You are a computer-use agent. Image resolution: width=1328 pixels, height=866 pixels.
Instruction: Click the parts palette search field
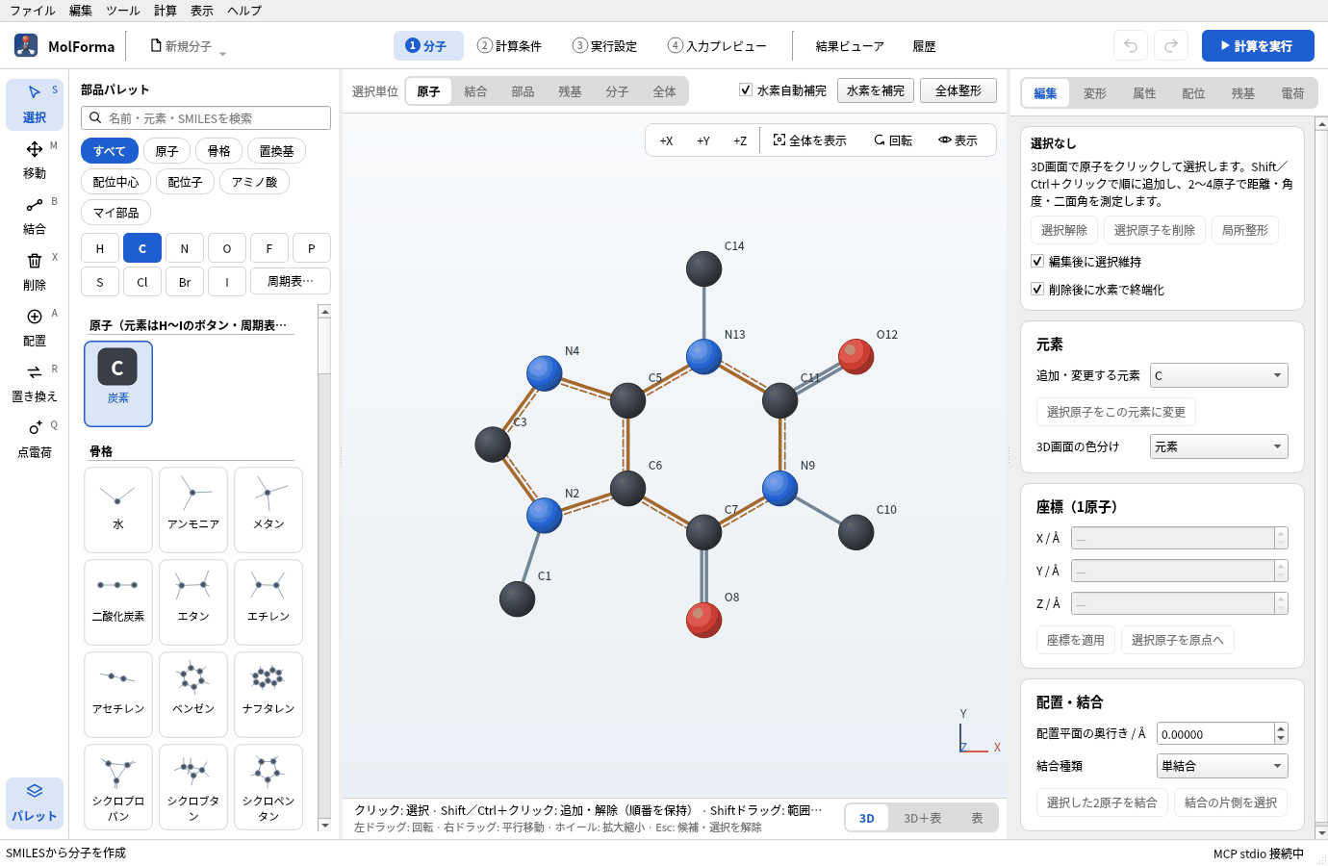tap(206, 117)
